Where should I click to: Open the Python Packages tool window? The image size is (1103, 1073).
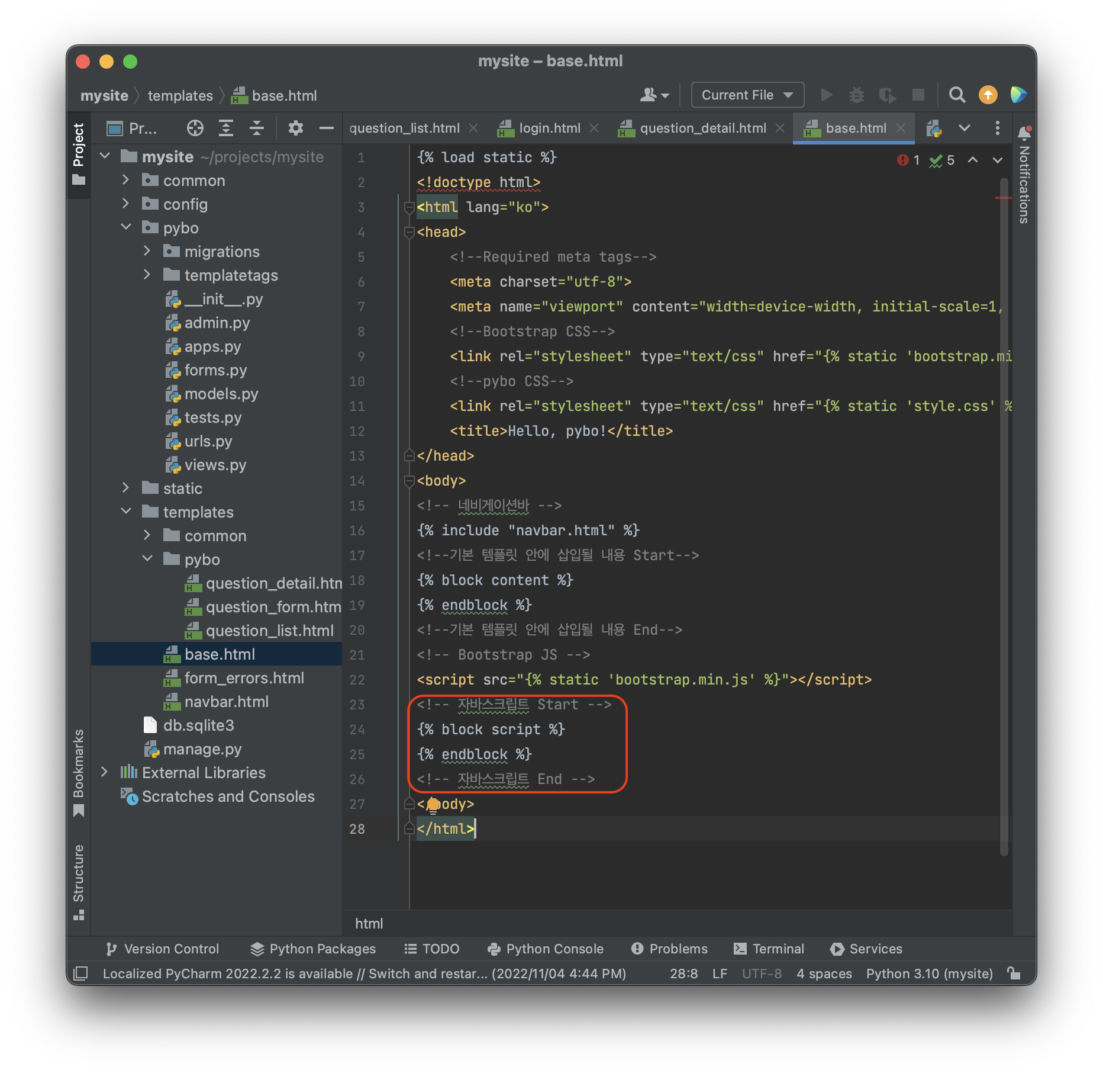click(x=313, y=949)
